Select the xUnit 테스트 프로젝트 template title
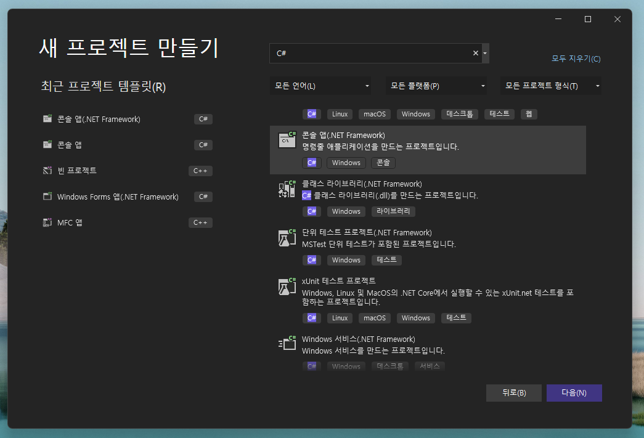Image resolution: width=644 pixels, height=438 pixels. pos(339,281)
